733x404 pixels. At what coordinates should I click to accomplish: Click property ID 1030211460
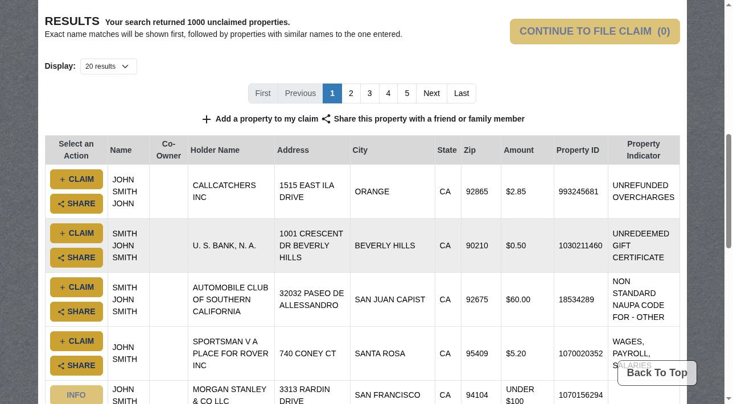click(580, 245)
